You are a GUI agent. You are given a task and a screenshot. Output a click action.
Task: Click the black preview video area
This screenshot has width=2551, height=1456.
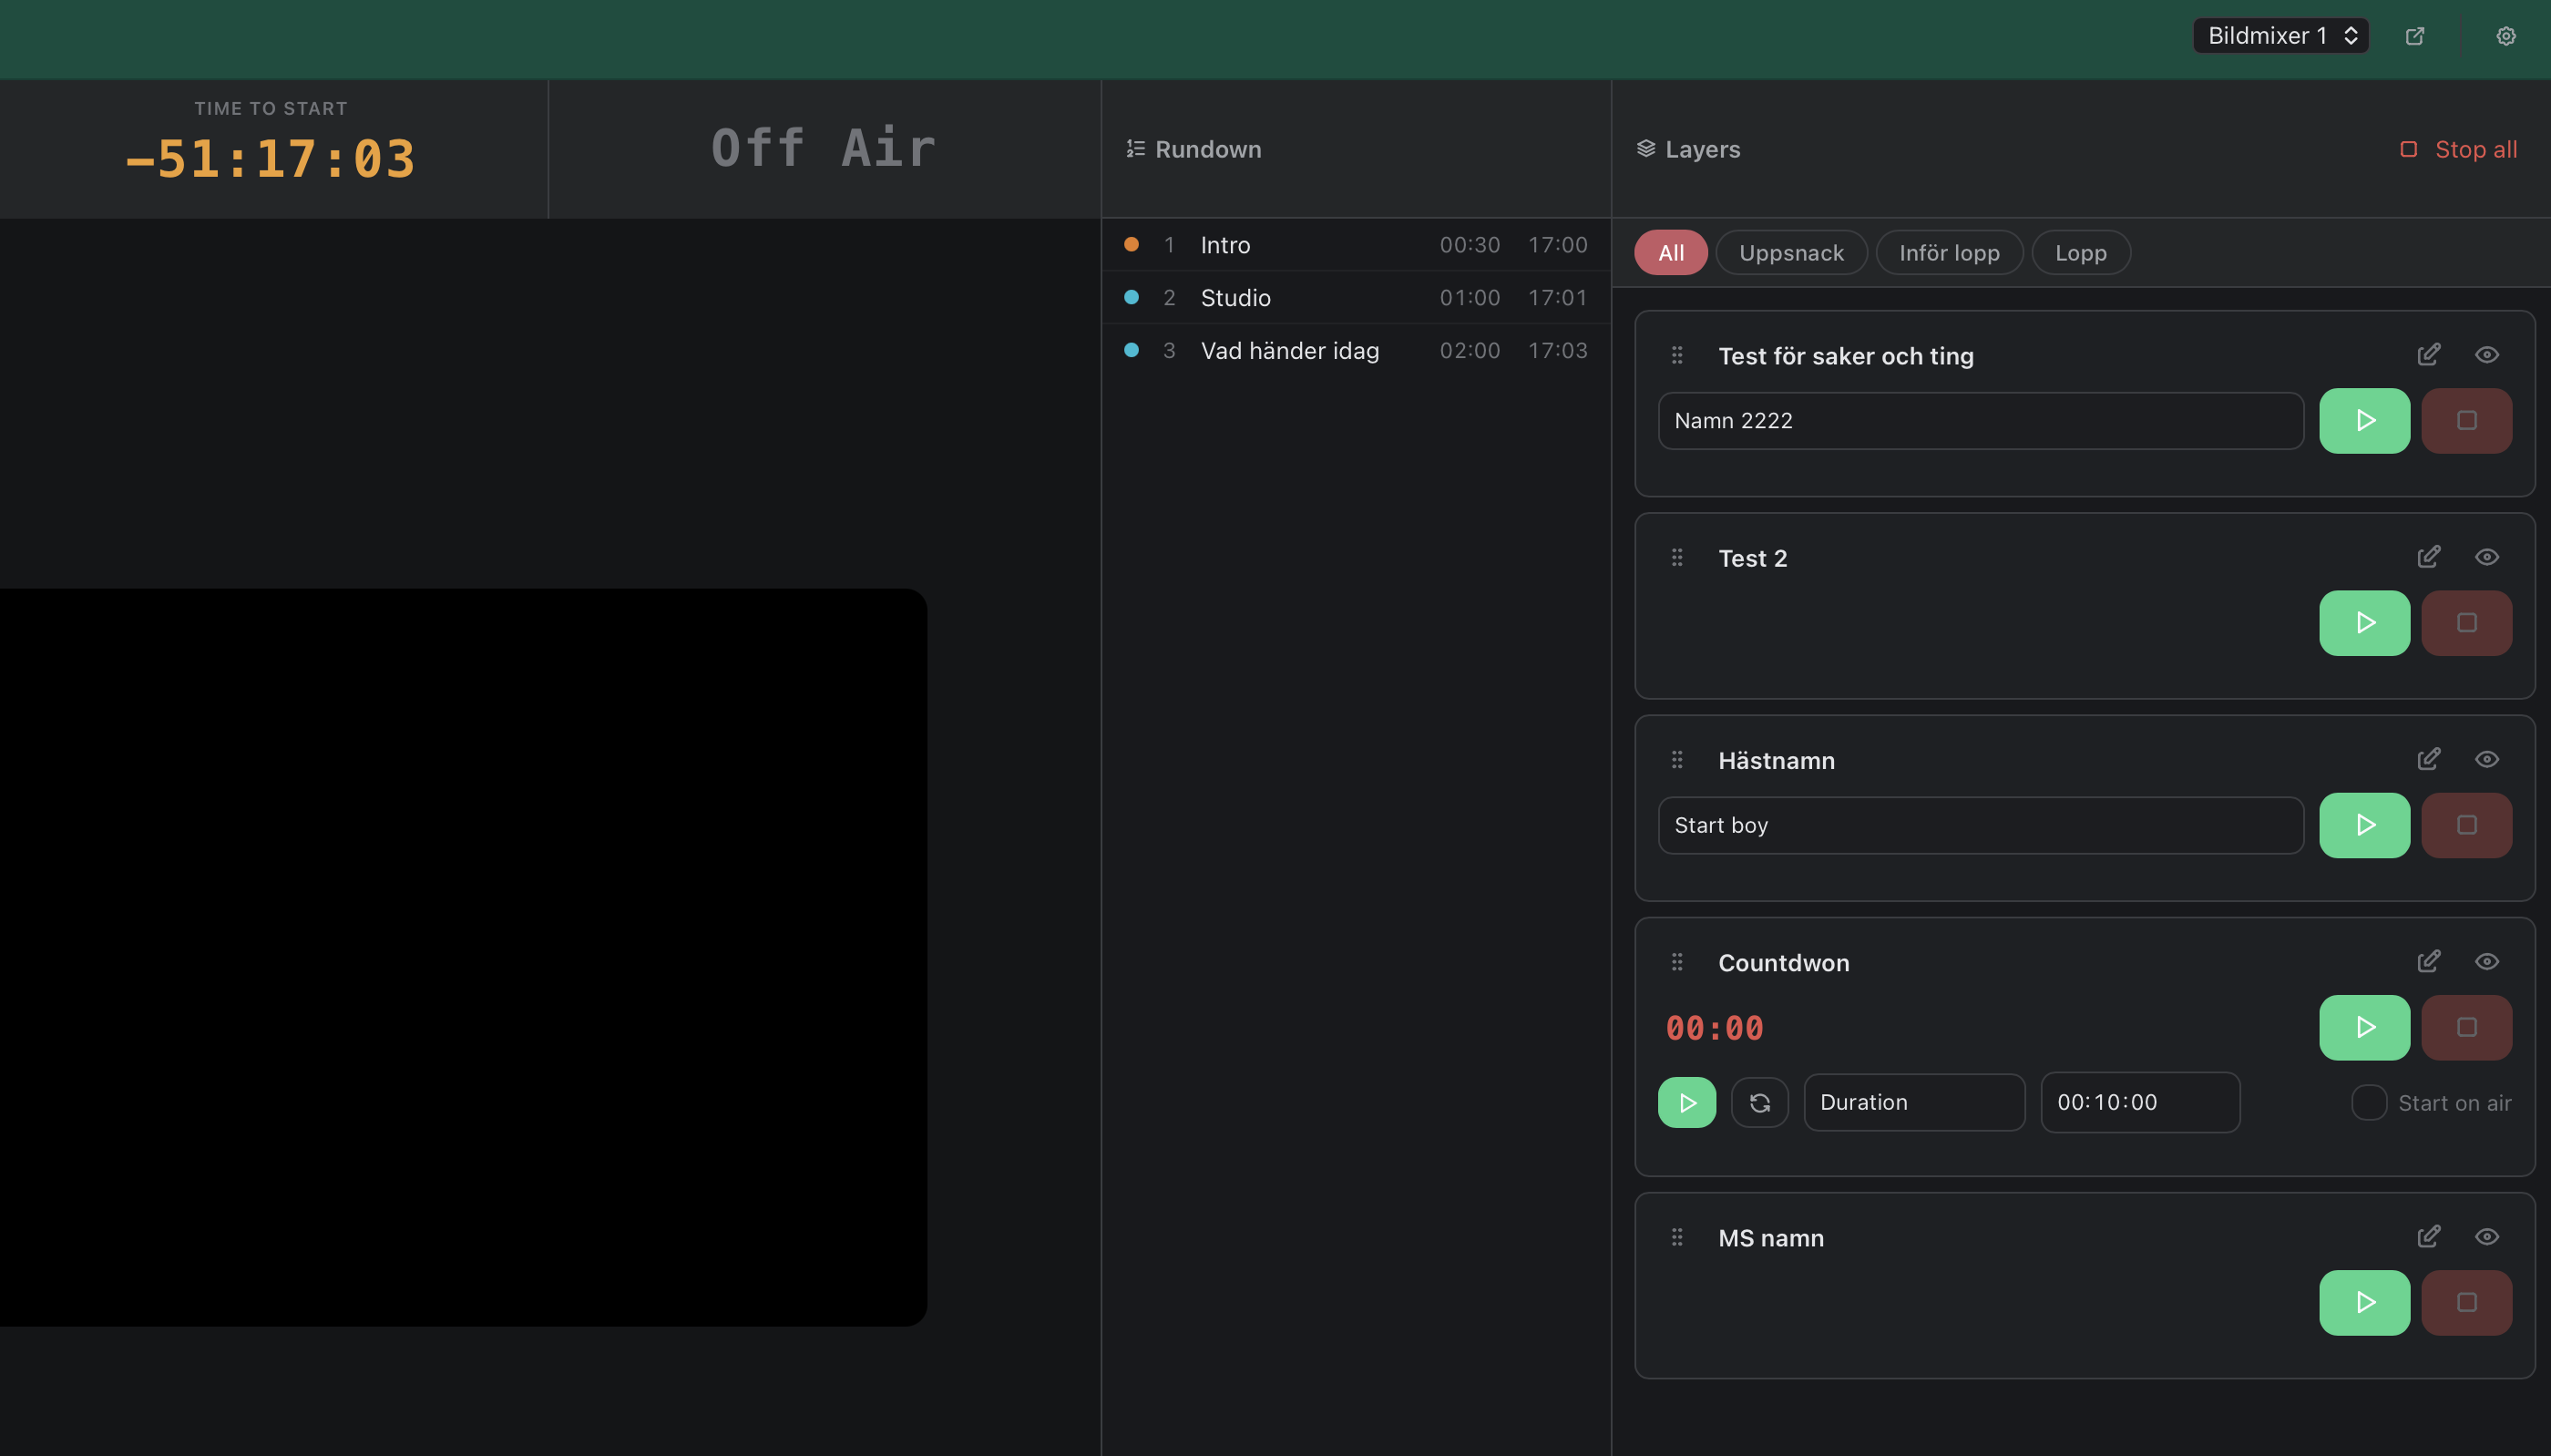click(463, 957)
